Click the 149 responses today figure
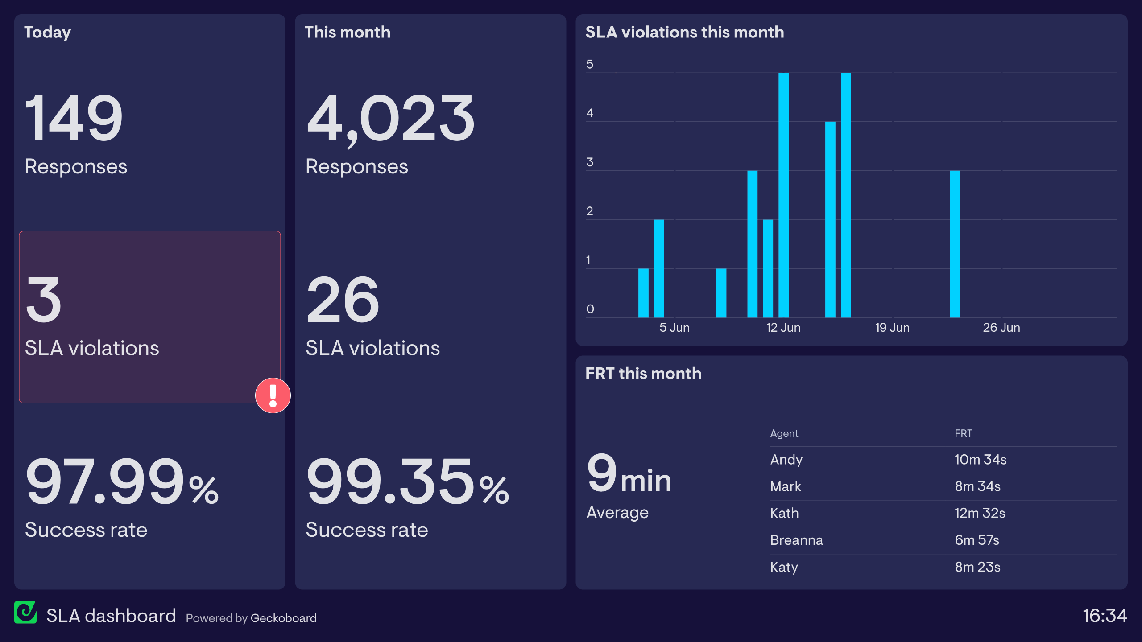Viewport: 1142px width, 642px height. (x=74, y=118)
